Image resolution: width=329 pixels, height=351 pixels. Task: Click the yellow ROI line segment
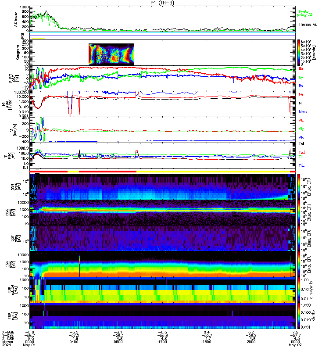38,38
